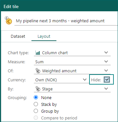The width and height of the screenshot is (118, 122).
Task: Switch to the Dataset tab
Action: point(18,36)
